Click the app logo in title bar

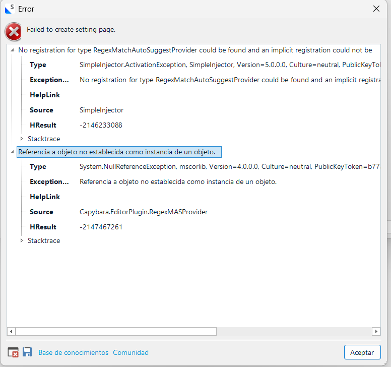9,9
